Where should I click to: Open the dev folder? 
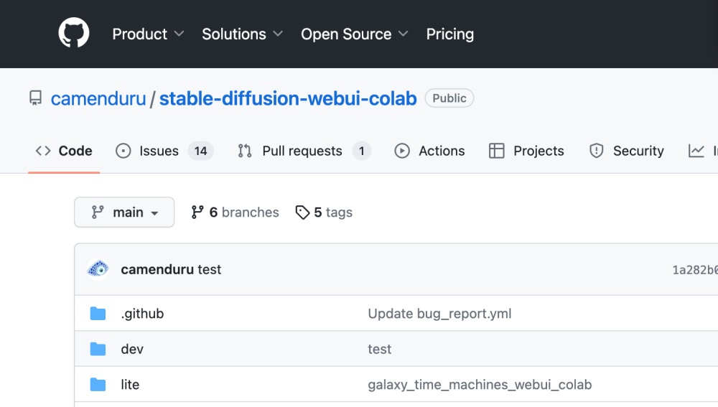(x=132, y=349)
